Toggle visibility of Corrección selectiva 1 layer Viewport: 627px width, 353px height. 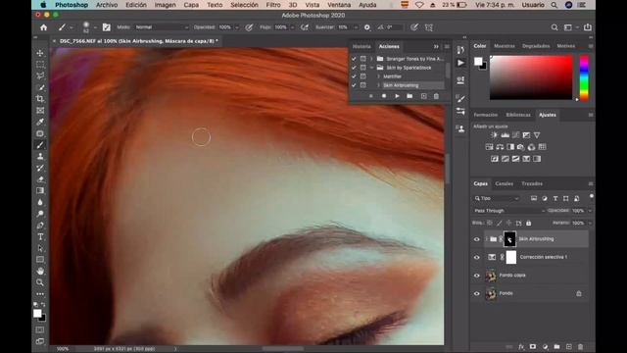[477, 257]
